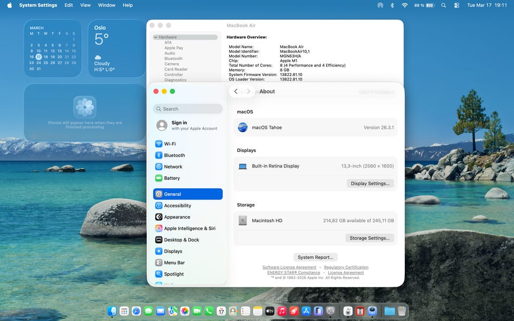Select Audio in the Hardware list
This screenshot has height=321, width=514.
tap(170, 53)
